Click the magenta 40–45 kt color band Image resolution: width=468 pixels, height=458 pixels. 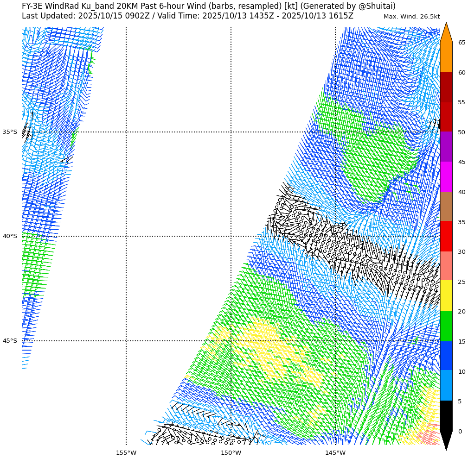[x=446, y=177]
